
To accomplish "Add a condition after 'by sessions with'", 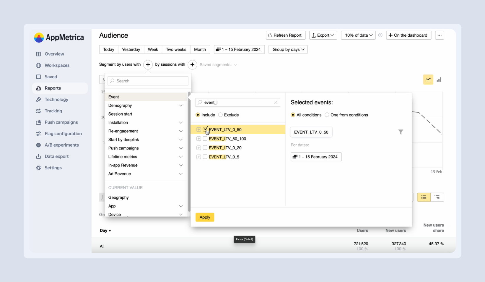I will (x=192, y=64).
